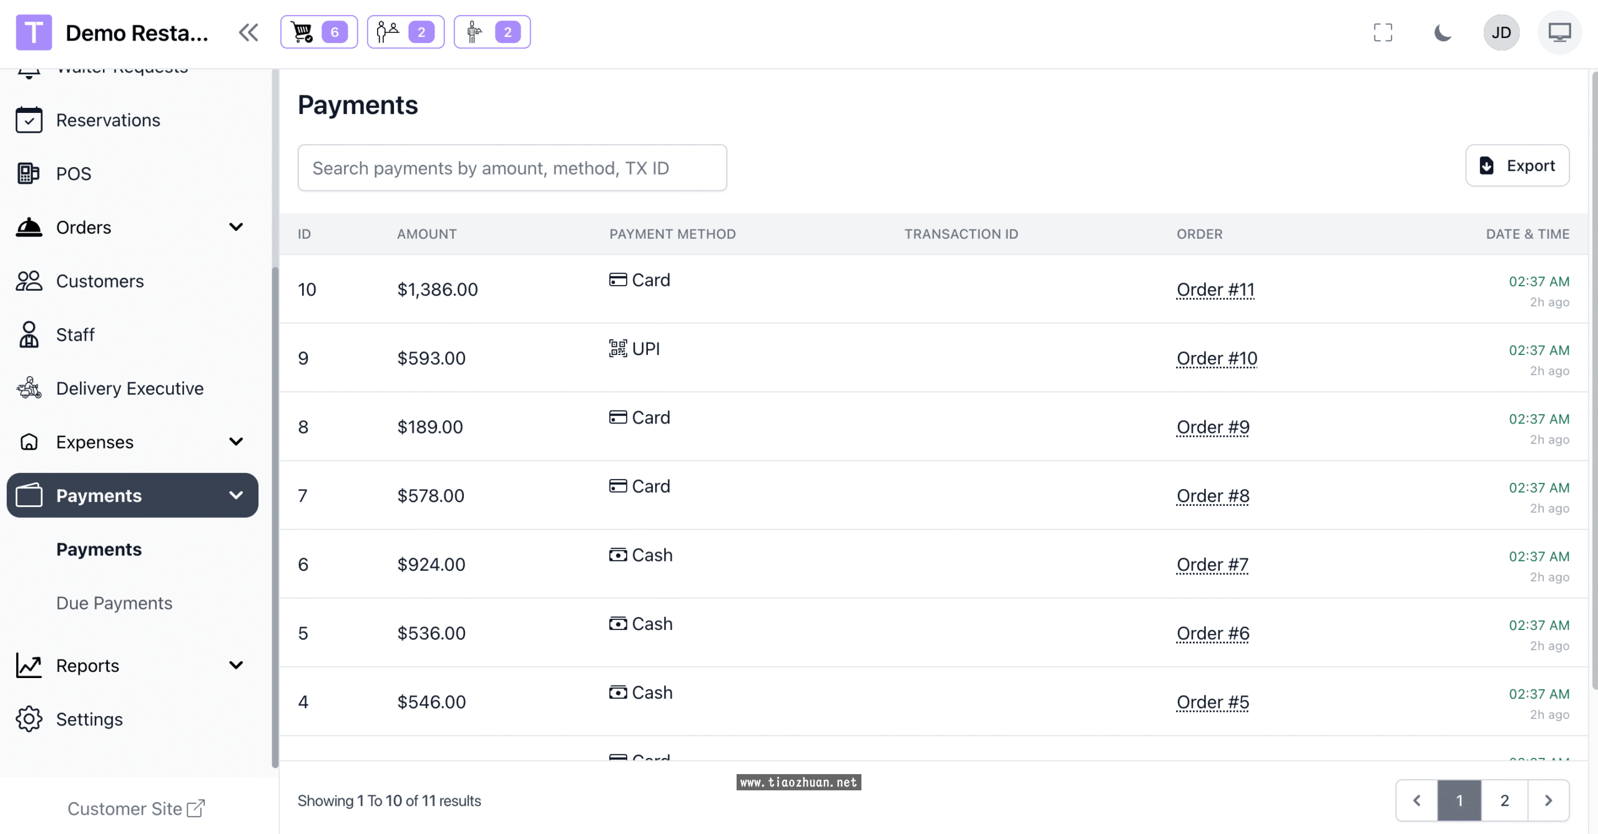Image resolution: width=1598 pixels, height=834 pixels.
Task: Enter fullscreen mode using the fullscreen icon
Action: (x=1383, y=32)
